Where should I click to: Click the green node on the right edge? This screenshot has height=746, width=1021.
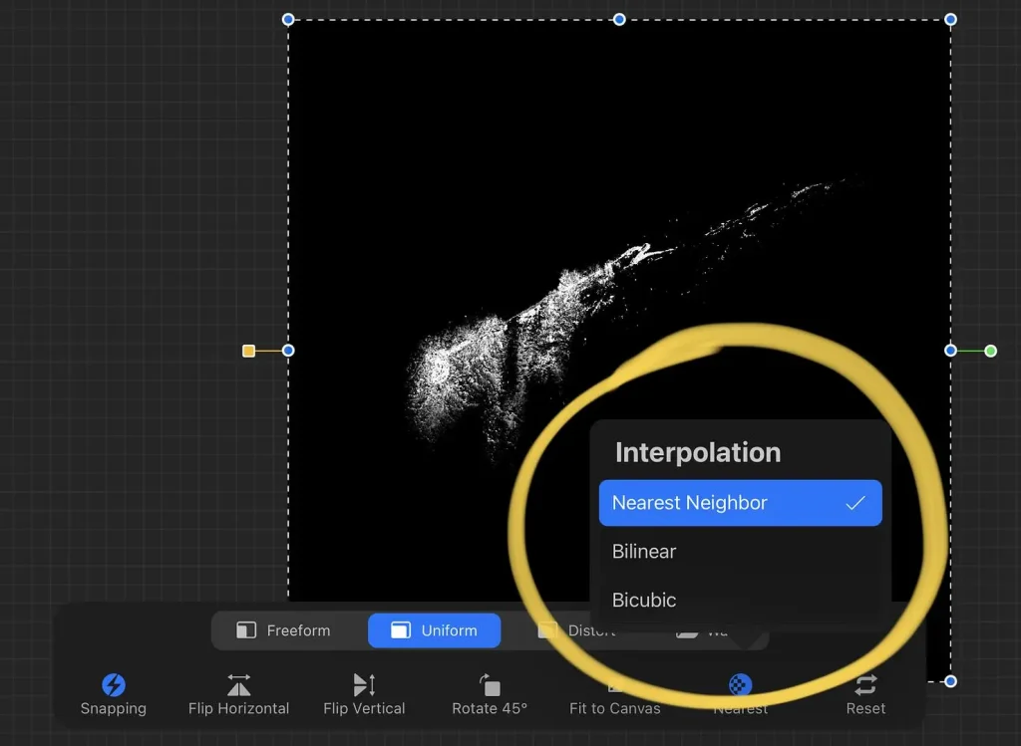point(990,351)
